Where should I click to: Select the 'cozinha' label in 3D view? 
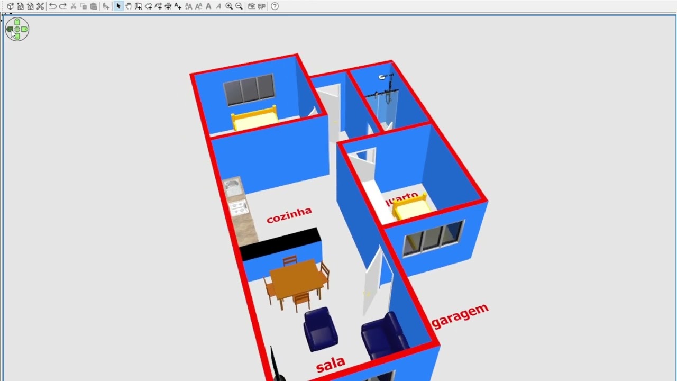pos(289,215)
